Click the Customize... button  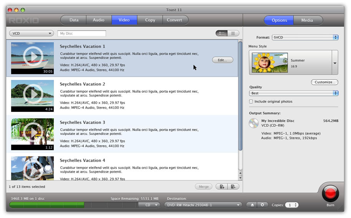(325, 82)
